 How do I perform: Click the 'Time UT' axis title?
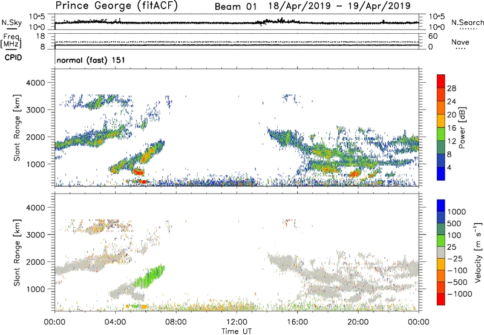(237, 331)
